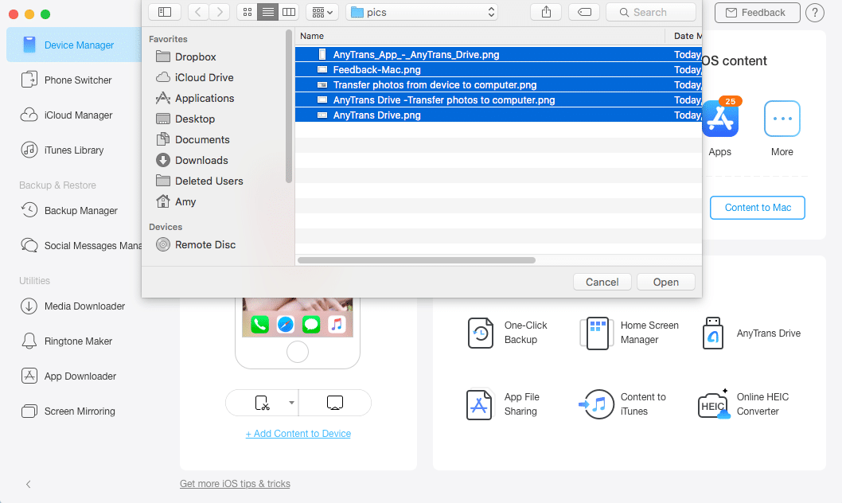The width and height of the screenshot is (842, 503).
Task: Click Content to Mac button
Action: 757,208
